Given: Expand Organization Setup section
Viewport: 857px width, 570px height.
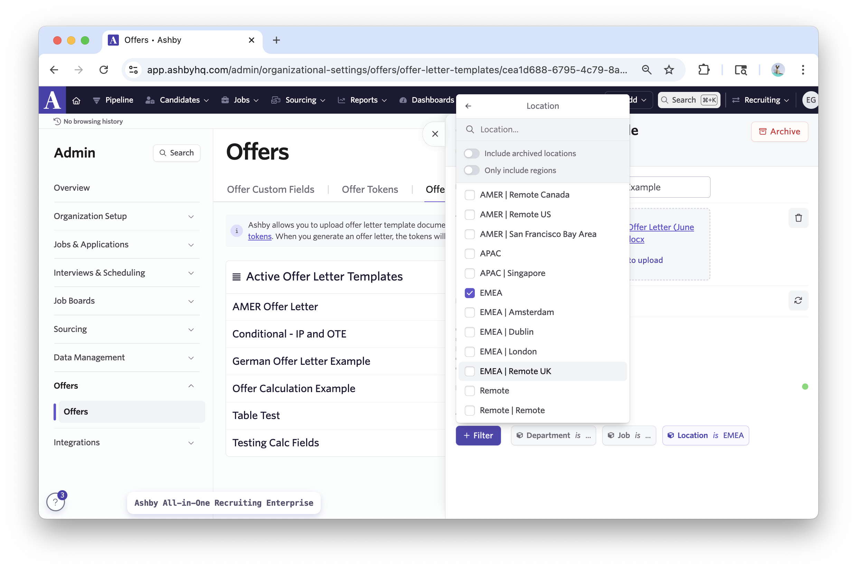Looking at the screenshot, I should 126,216.
